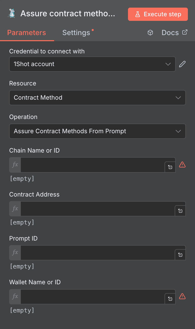Switch to the Settings tab
The image size is (195, 329).
[x=76, y=33]
